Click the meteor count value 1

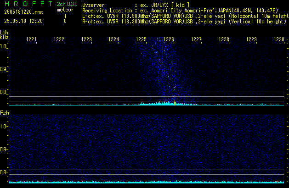pyautogui.click(x=65, y=17)
